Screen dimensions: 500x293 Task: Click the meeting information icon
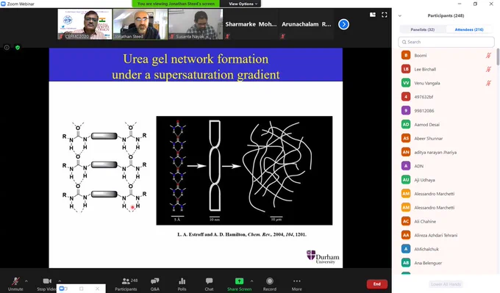coord(7,48)
